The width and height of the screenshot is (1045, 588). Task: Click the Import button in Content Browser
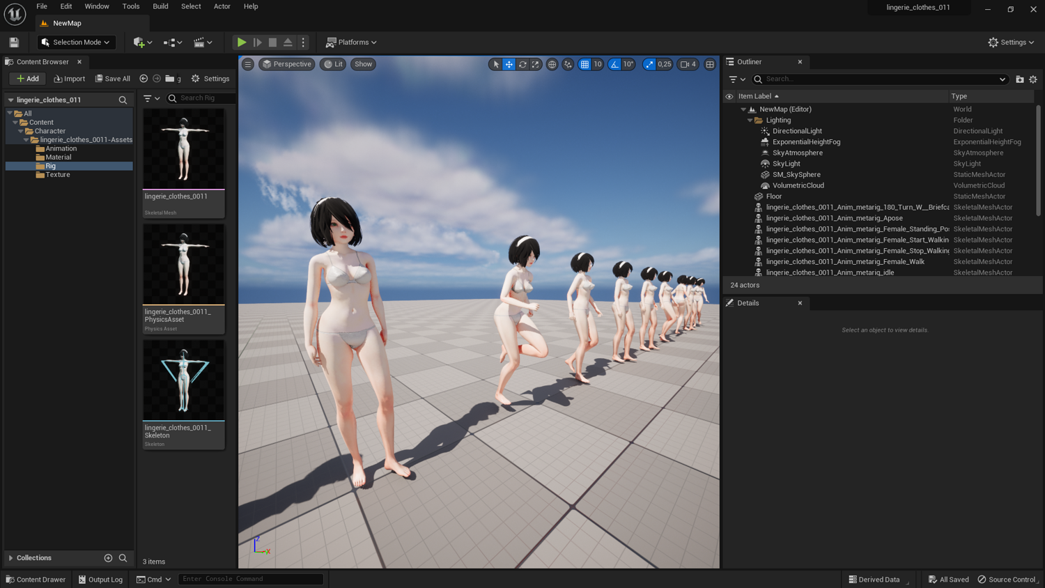pyautogui.click(x=70, y=79)
